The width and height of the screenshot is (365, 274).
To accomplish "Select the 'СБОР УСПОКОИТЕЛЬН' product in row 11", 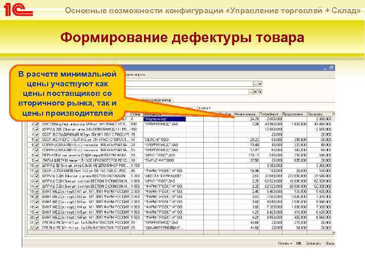I will click(85, 171).
